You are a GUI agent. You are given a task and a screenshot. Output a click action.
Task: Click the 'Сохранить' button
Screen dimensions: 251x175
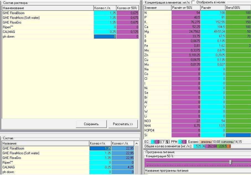(x=91, y=124)
